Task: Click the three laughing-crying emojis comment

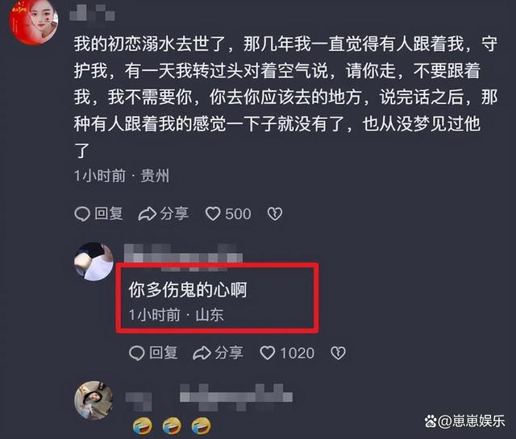Action: (x=172, y=426)
